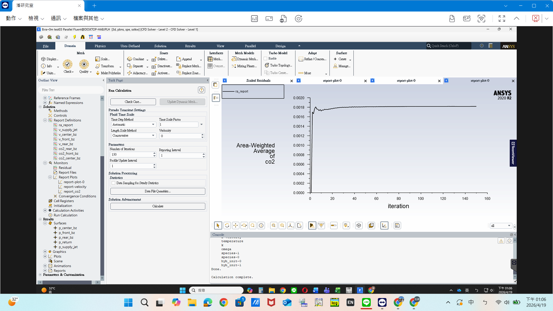
Task: Open the Physics ribbon tab
Action: pos(100,46)
